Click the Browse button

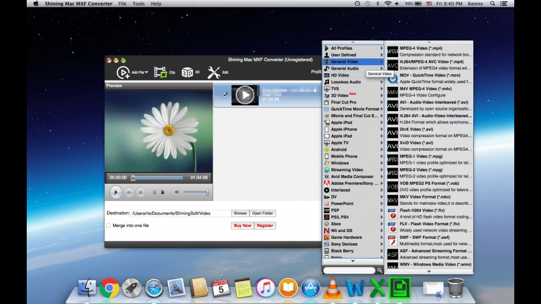(x=240, y=213)
